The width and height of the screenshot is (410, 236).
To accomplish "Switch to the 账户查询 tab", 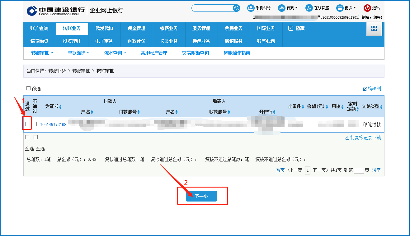I will coord(40,29).
